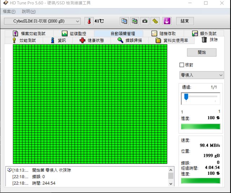Image resolution: width=231 pixels, height=193 pixels.
Task: Click the 結束 exit button
Action: pos(185,21)
